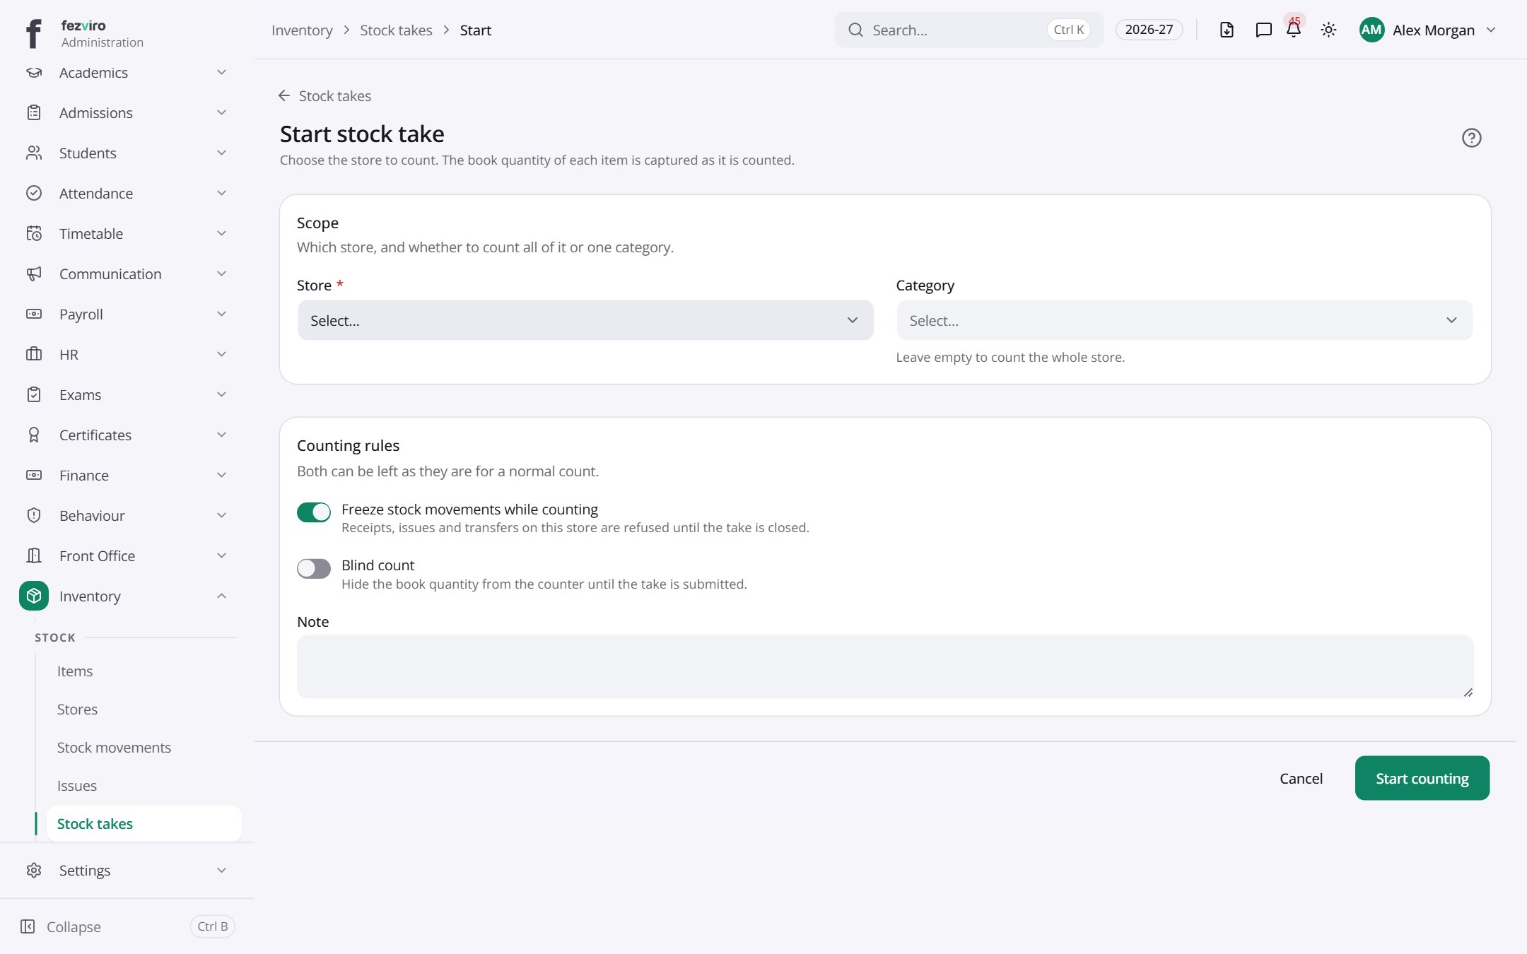
Task: Click Stock takes in the breadcrumb
Action: 396,30
